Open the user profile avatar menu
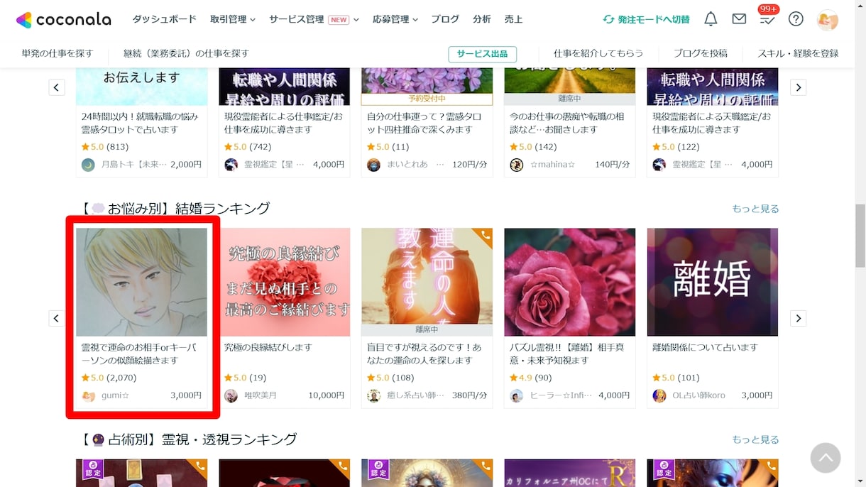Screen dimensions: 866x487 (x=828, y=20)
